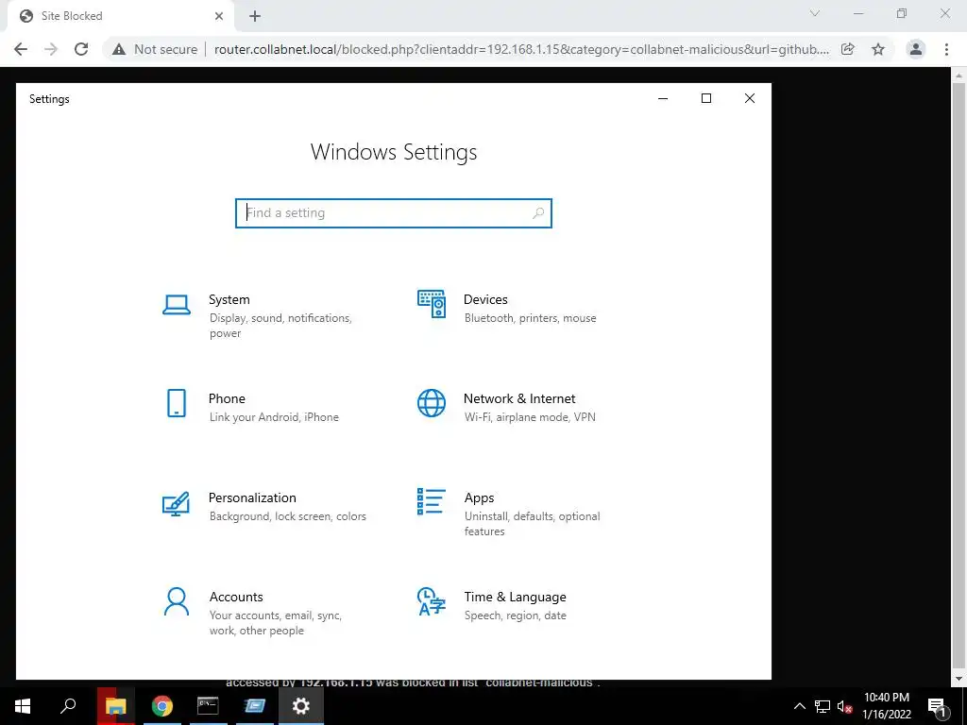Select the Settings gear in the taskbar
967x725 pixels.
[301, 706]
